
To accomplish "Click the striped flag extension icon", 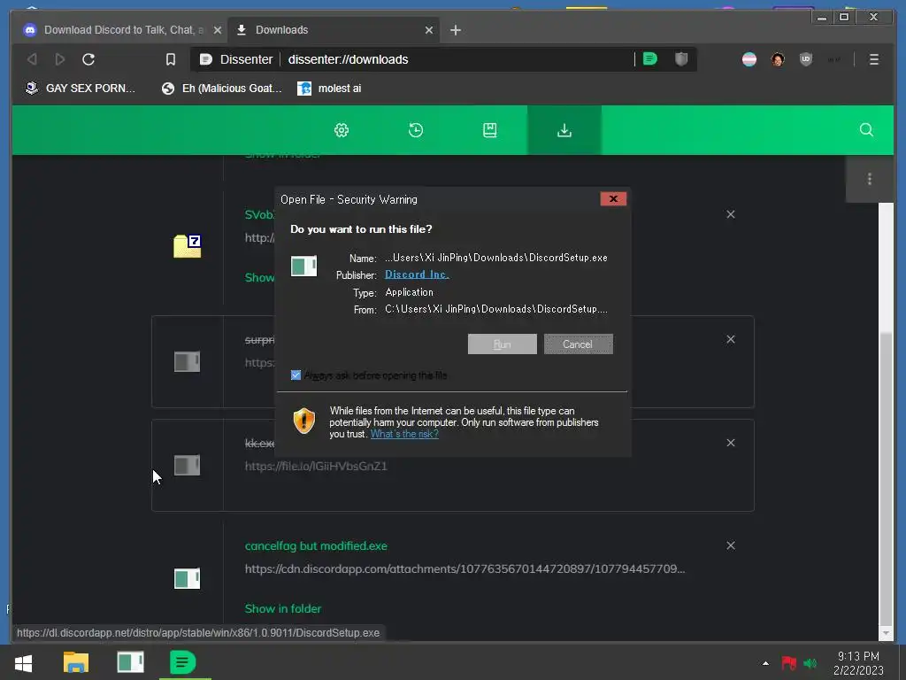I will (749, 59).
